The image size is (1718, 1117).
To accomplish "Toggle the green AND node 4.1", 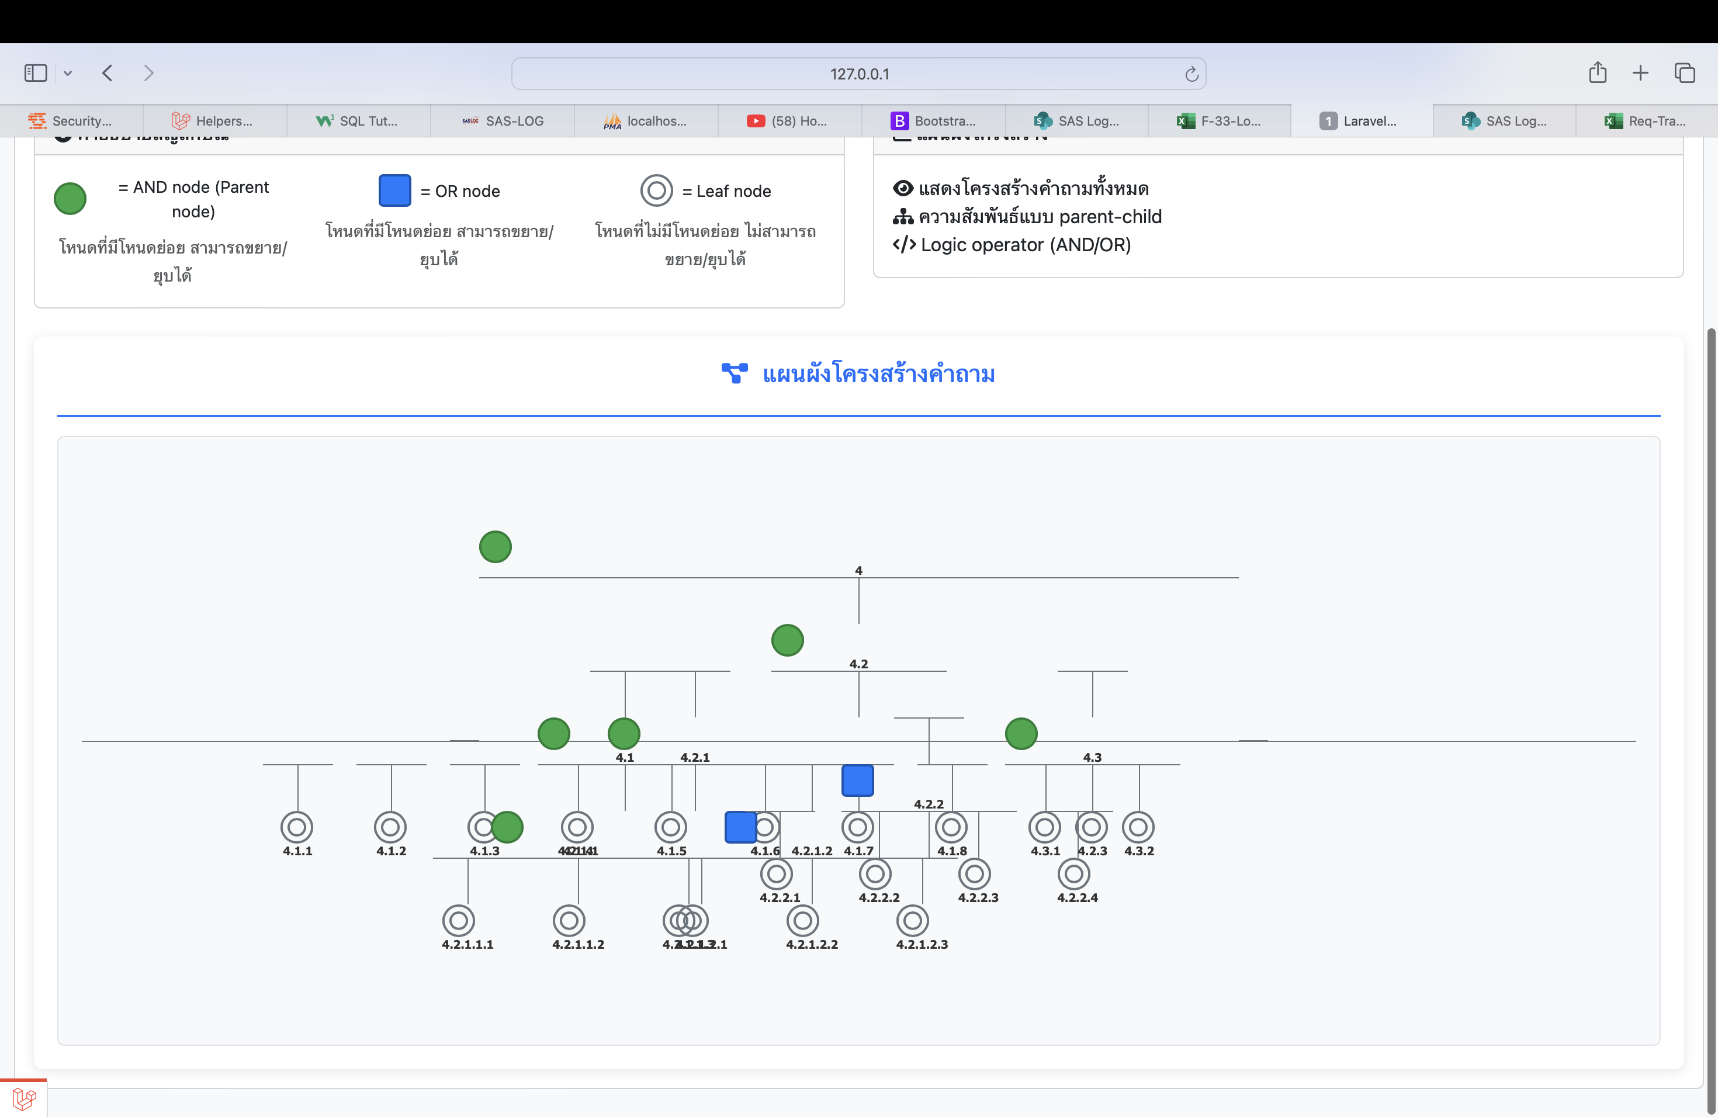I will click(x=624, y=734).
